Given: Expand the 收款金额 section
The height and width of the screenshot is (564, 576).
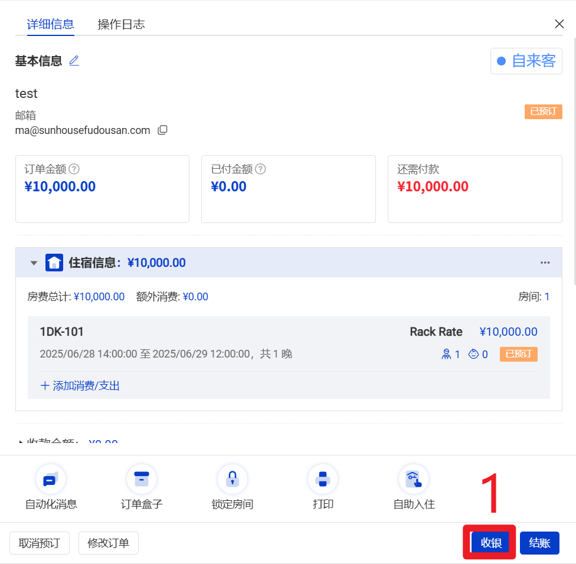Looking at the screenshot, I should [22, 442].
